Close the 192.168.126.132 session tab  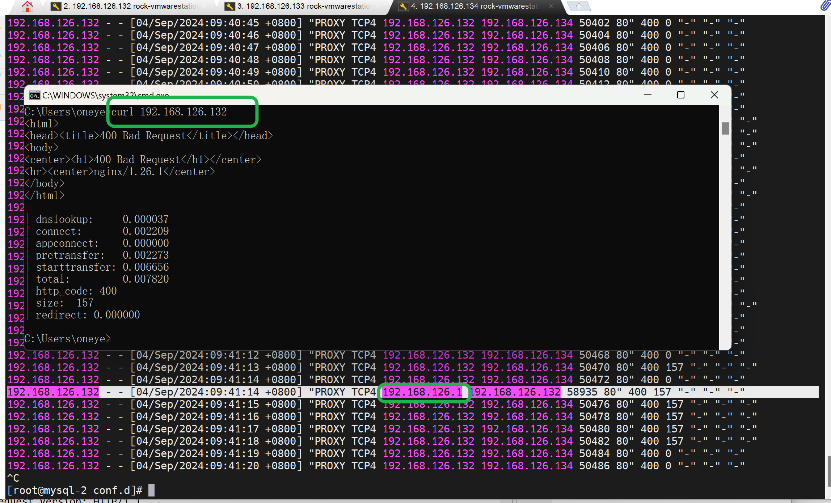204,6
